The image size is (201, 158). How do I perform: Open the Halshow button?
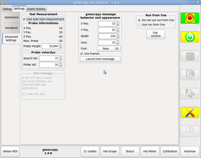coord(190,151)
